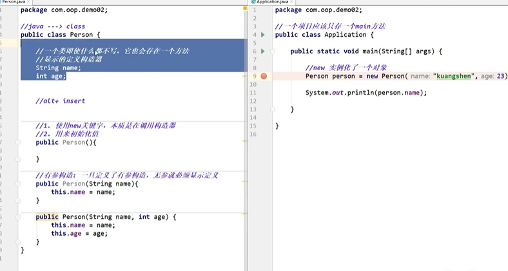Switch to the Person.java tab

(14, 2)
